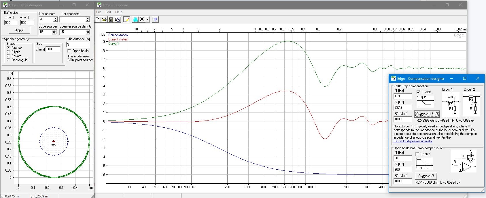Click the Mic distance input field
486x198 pixels.
point(78,44)
